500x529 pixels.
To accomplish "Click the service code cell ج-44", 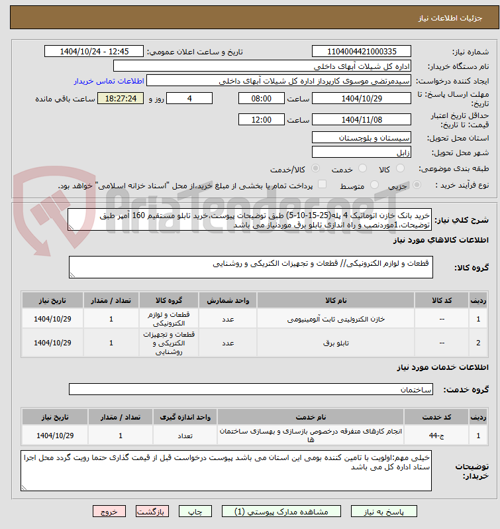I will click(x=436, y=436).
